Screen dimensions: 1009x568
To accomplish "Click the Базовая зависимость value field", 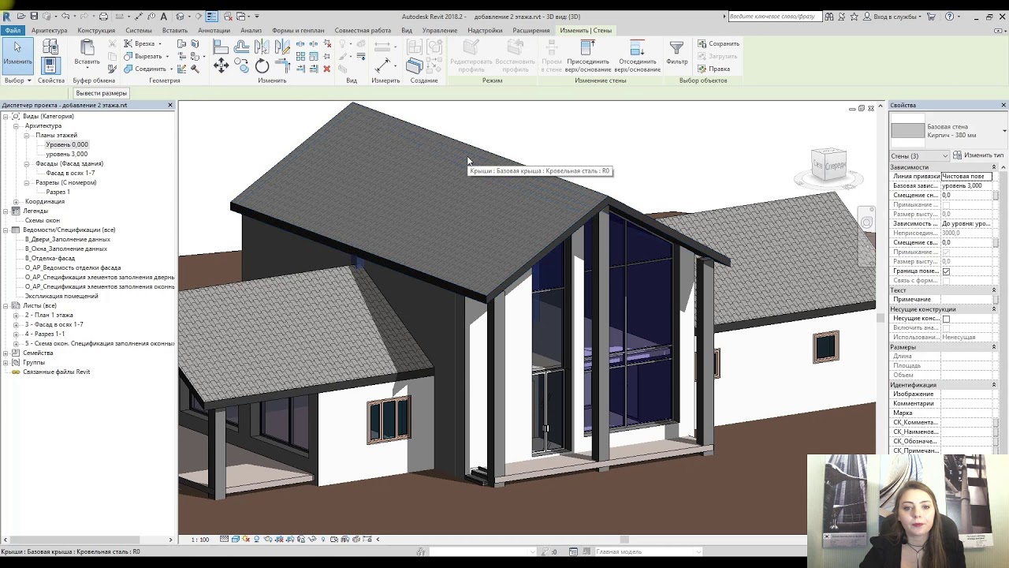I will pyautogui.click(x=966, y=186).
